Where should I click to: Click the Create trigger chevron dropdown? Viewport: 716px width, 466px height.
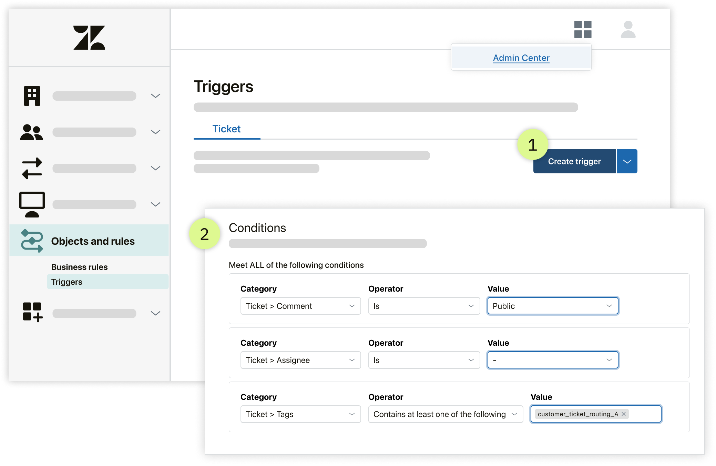[x=628, y=161]
